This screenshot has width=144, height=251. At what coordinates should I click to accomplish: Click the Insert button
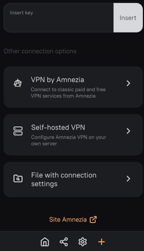(x=128, y=18)
